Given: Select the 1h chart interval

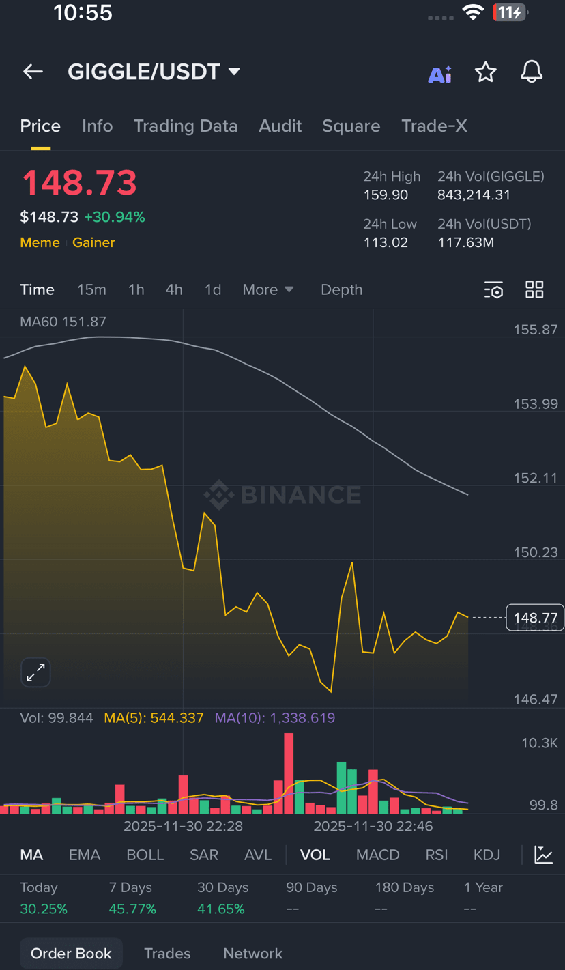Looking at the screenshot, I should tap(136, 289).
